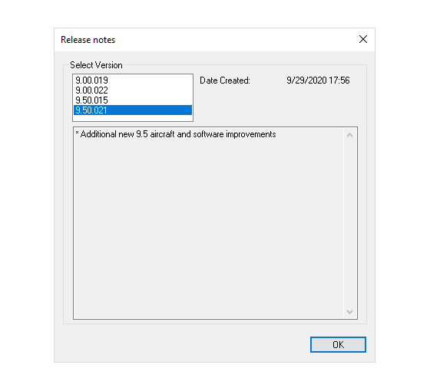Click inside the empty release notes text area
The width and height of the screenshot is (430, 391).
coord(208,227)
